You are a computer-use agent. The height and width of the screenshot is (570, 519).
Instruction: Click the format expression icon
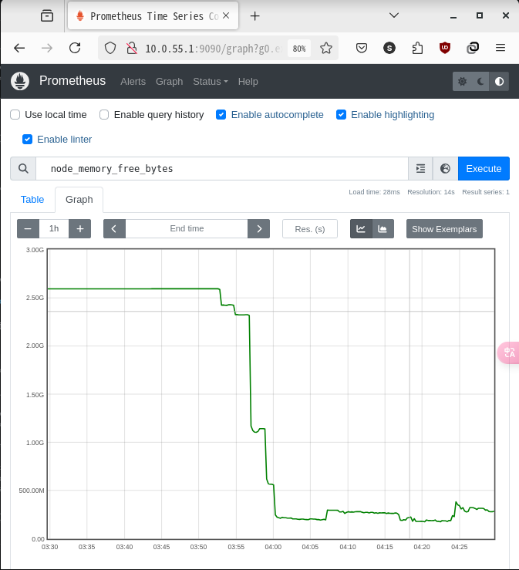420,169
